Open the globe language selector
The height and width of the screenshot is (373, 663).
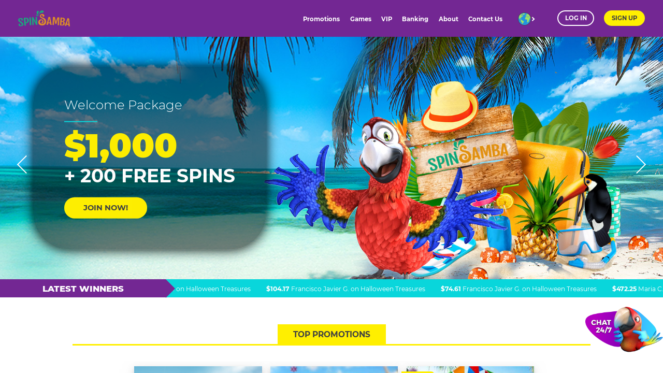click(x=525, y=19)
